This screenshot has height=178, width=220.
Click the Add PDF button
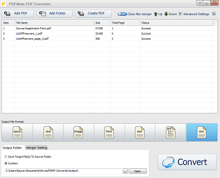click(x=18, y=14)
